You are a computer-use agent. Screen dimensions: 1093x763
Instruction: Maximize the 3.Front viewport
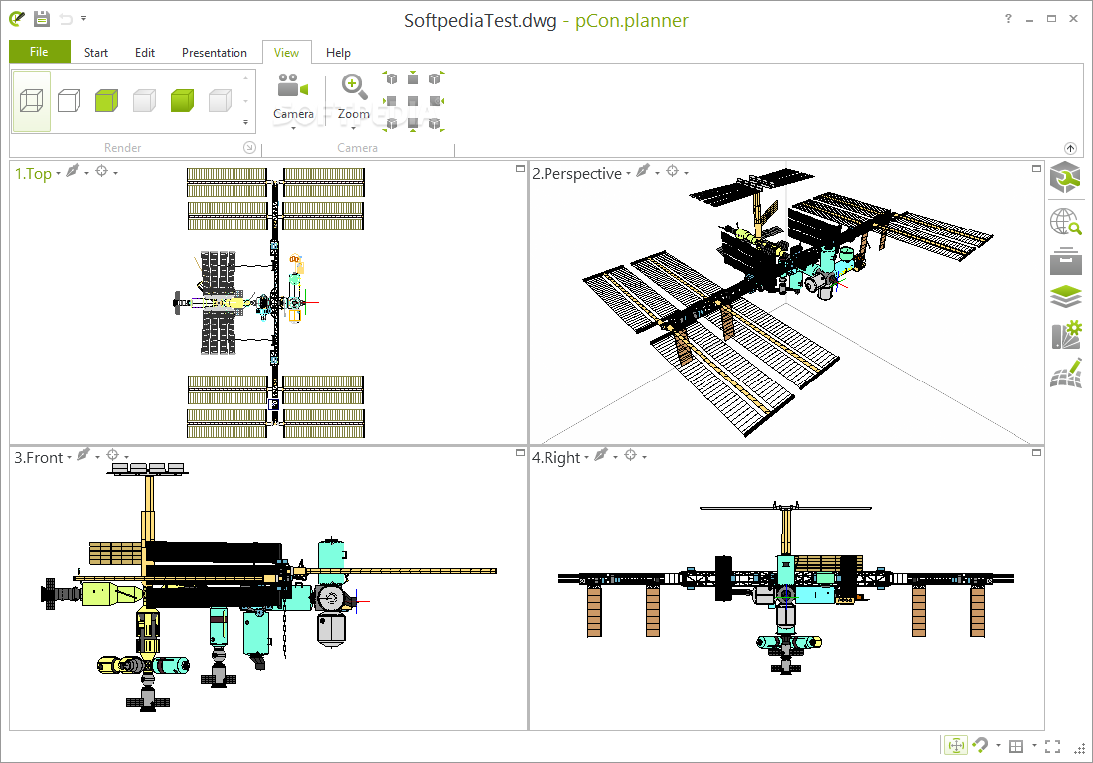click(520, 453)
